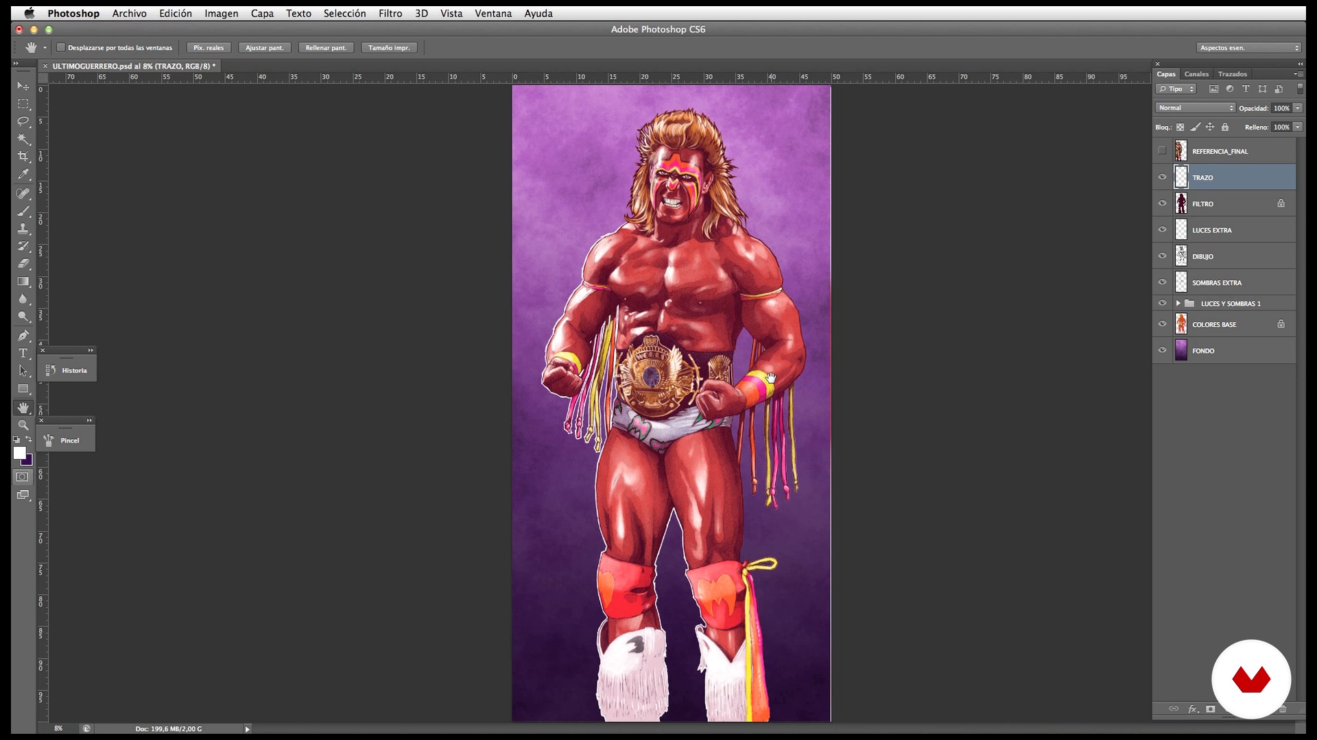Image resolution: width=1317 pixels, height=740 pixels.
Task: Enable Desplazarse por todas las ventanas checkbox
Action: coord(61,47)
